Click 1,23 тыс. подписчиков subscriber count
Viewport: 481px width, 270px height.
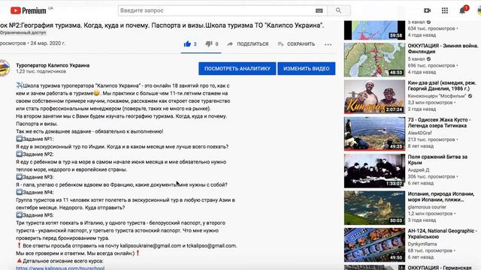point(41,71)
